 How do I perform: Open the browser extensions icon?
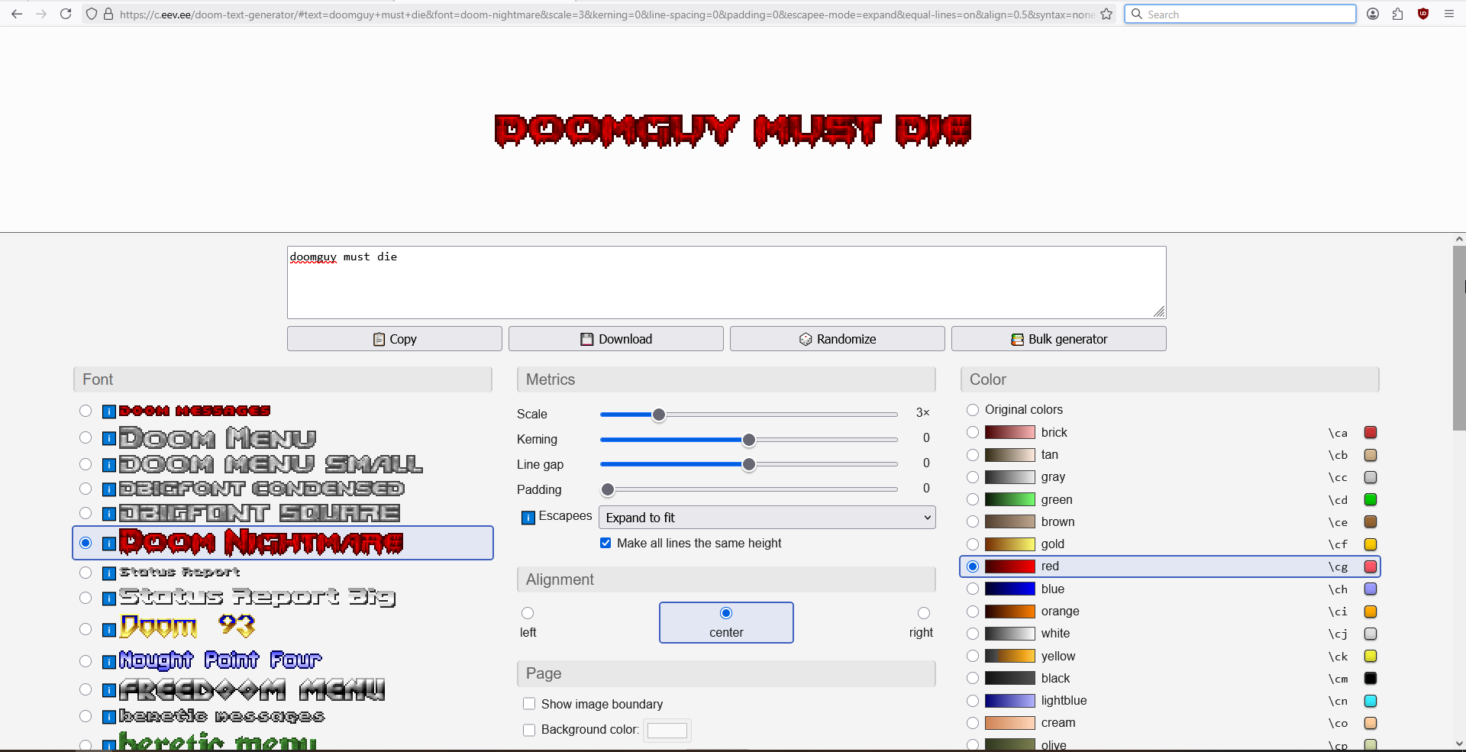tap(1398, 14)
